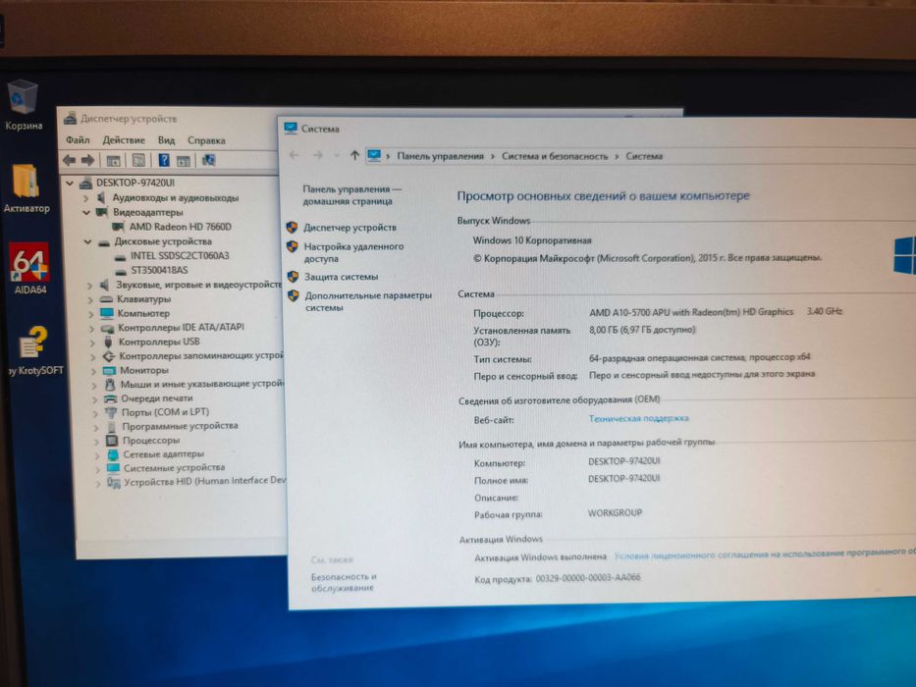916x687 pixels.
Task: Select the INTEL SSDSC2CT060A3 disk
Action: [x=180, y=255]
